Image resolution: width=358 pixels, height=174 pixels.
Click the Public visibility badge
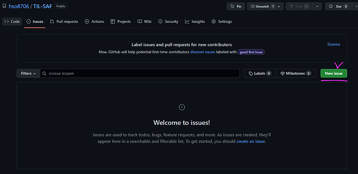(61, 6)
